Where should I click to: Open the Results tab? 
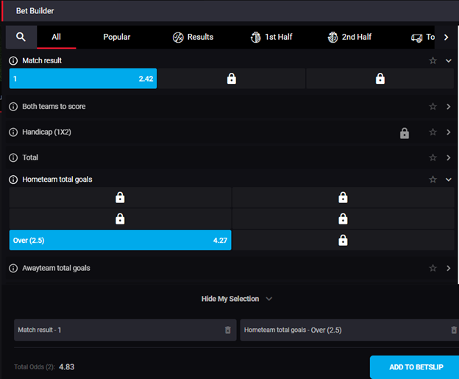[x=193, y=38]
